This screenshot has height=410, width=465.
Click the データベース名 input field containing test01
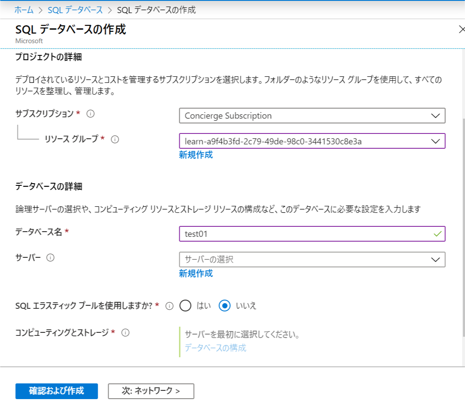coord(312,234)
